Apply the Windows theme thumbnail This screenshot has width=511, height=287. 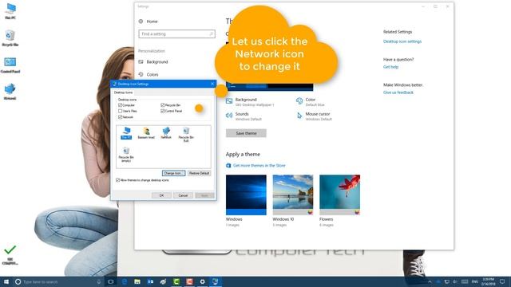click(246, 195)
